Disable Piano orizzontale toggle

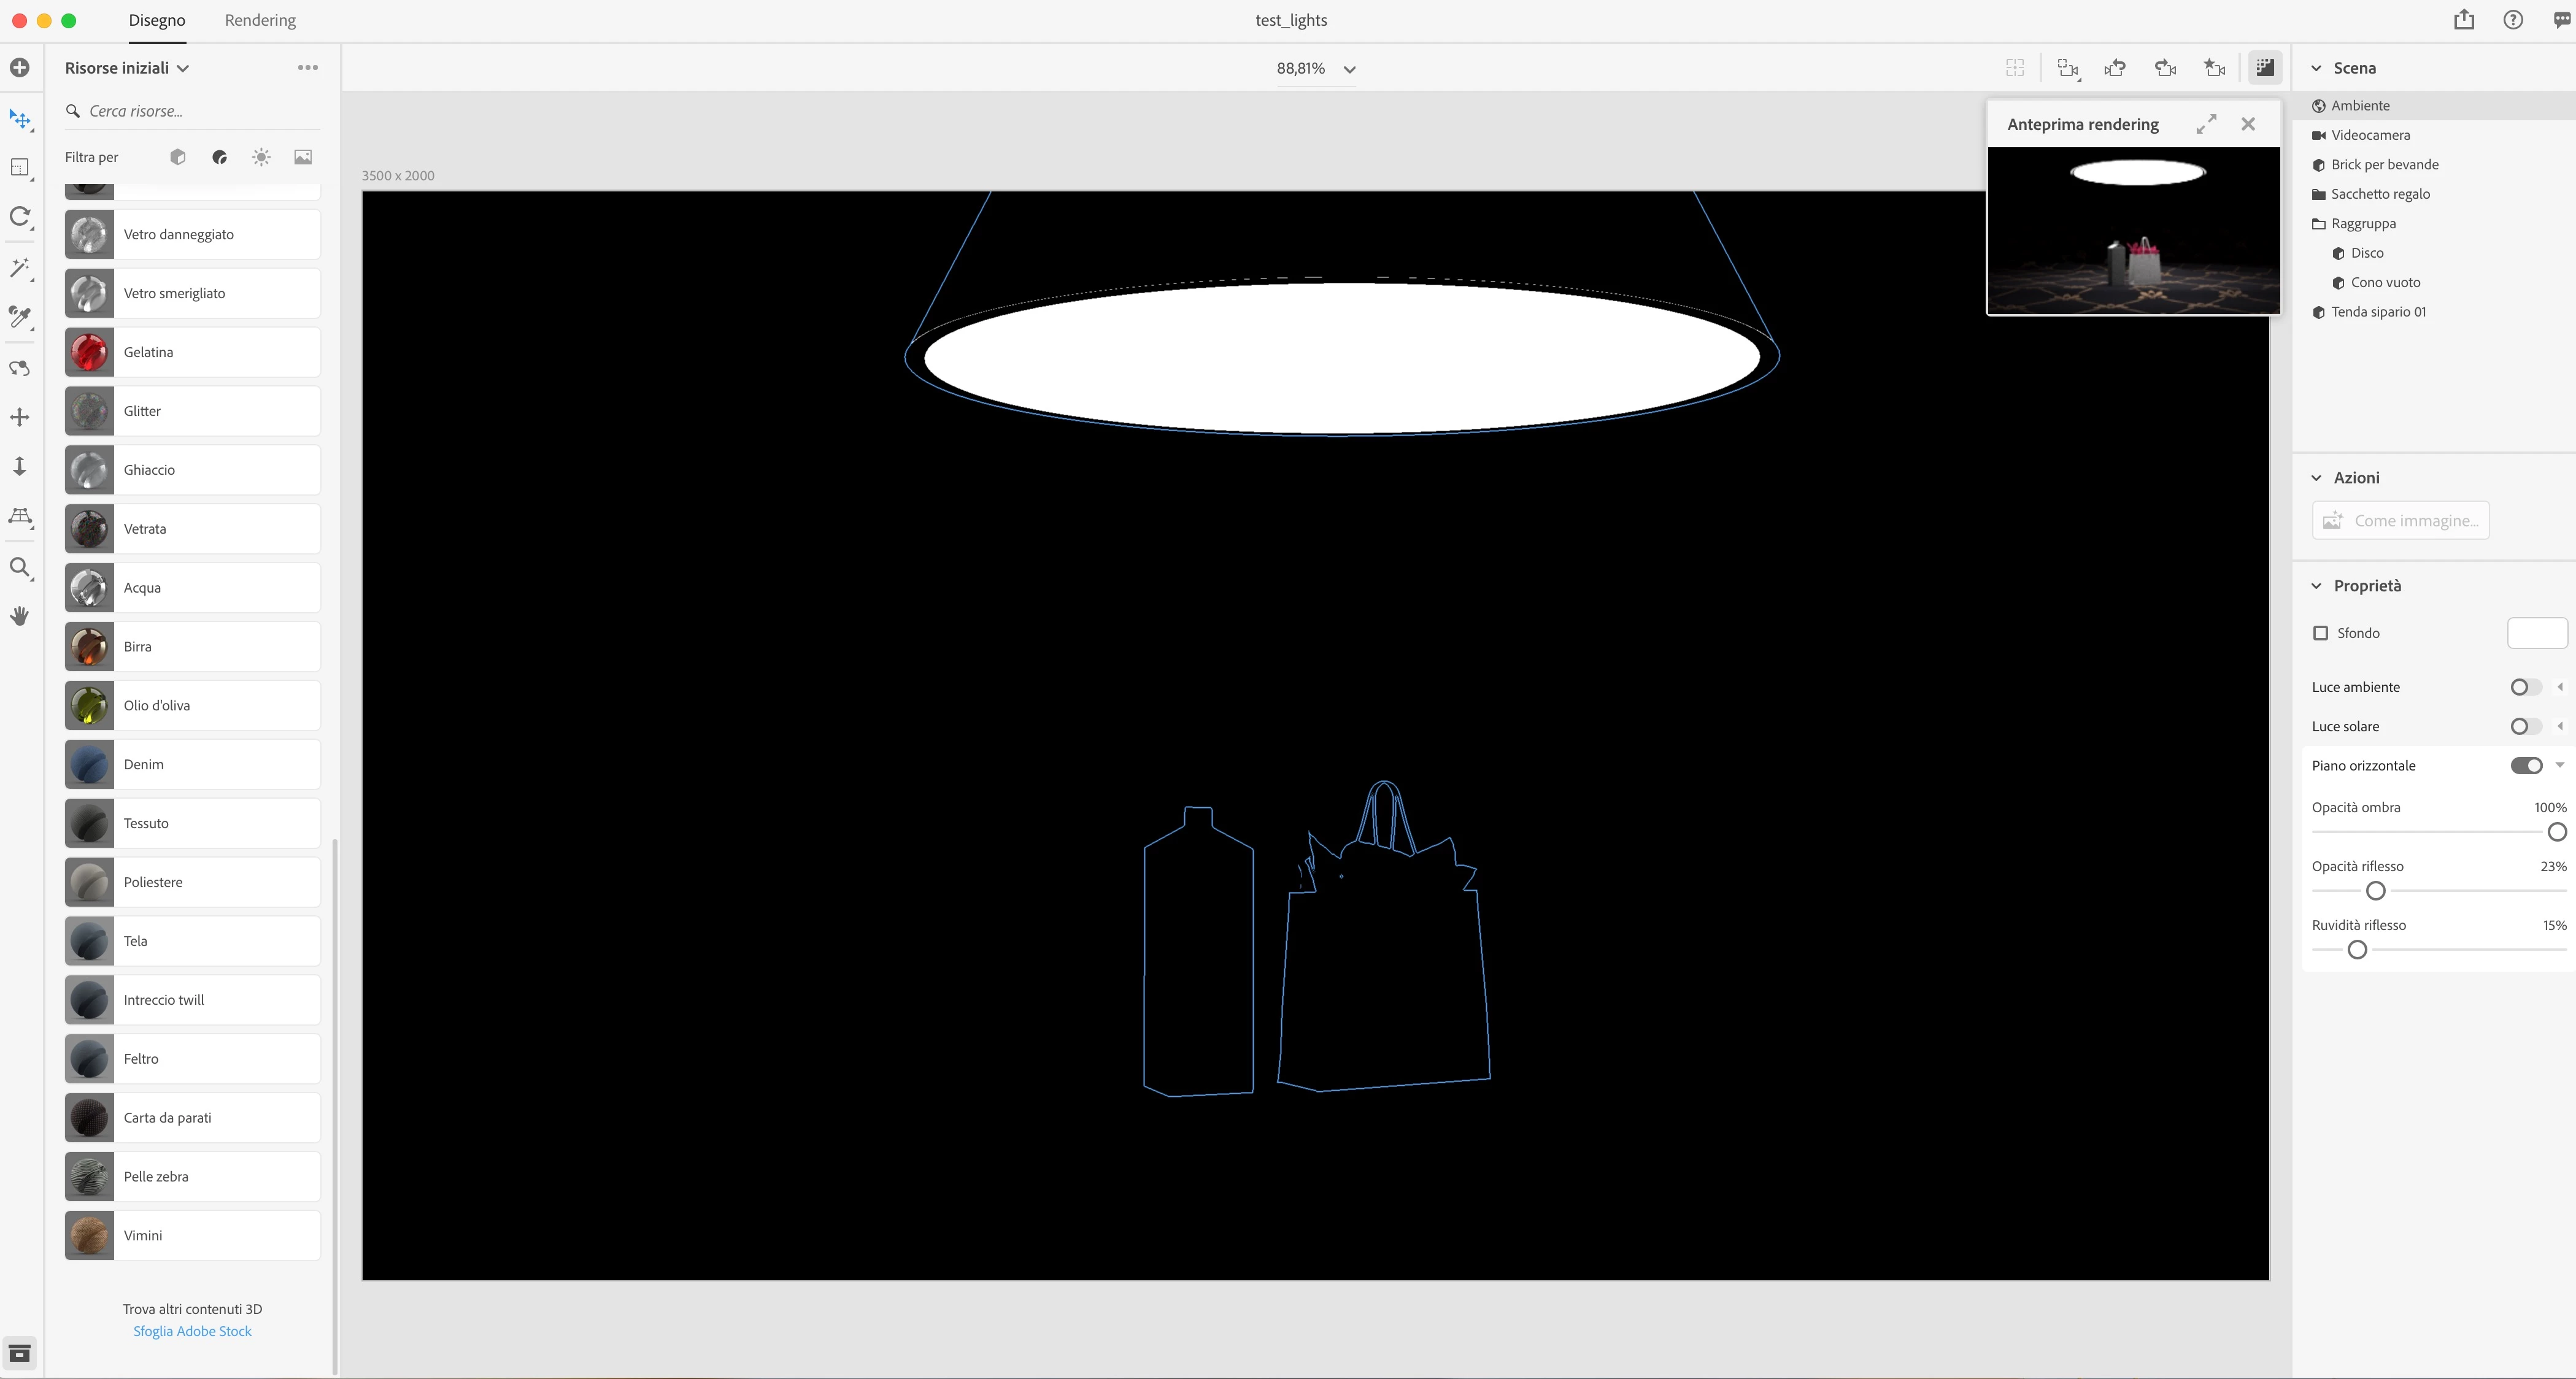click(x=2525, y=766)
